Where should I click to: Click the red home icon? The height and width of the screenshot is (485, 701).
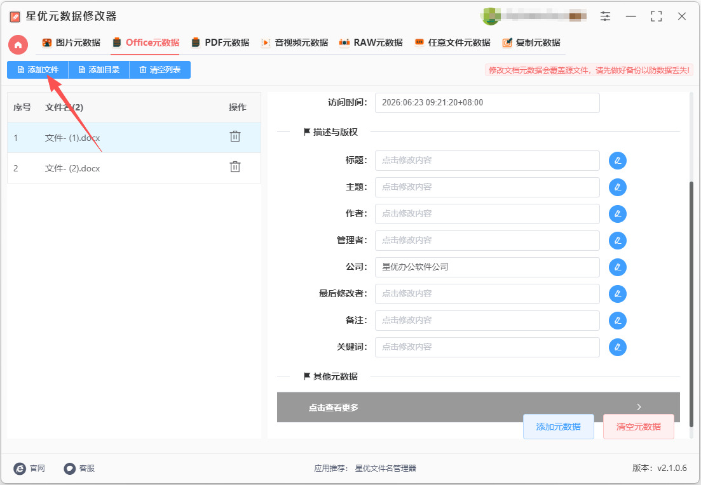pos(18,44)
